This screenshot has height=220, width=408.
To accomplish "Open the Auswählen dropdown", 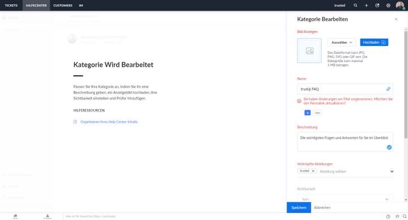I will click(x=341, y=42).
